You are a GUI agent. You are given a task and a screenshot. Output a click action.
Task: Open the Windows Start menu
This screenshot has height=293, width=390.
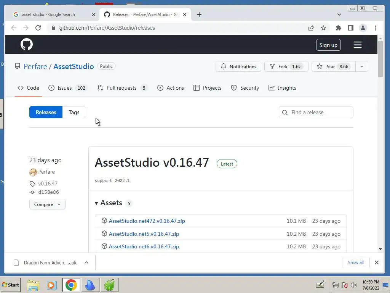click(10, 285)
